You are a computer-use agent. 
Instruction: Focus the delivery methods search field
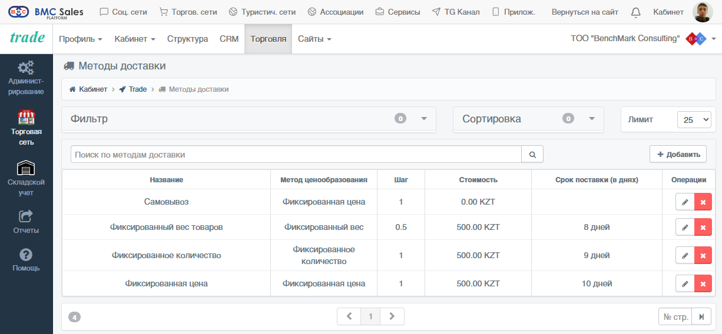(x=296, y=155)
